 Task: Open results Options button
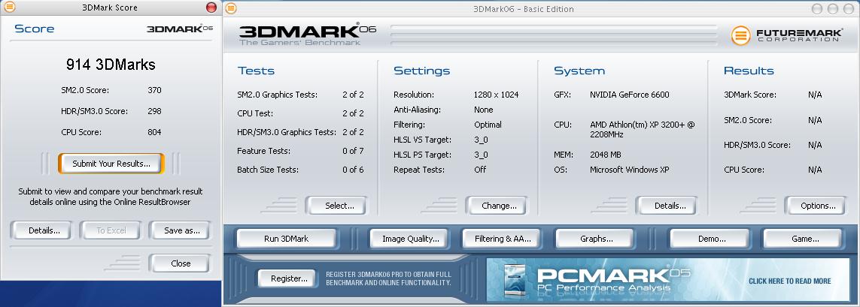pyautogui.click(x=816, y=206)
